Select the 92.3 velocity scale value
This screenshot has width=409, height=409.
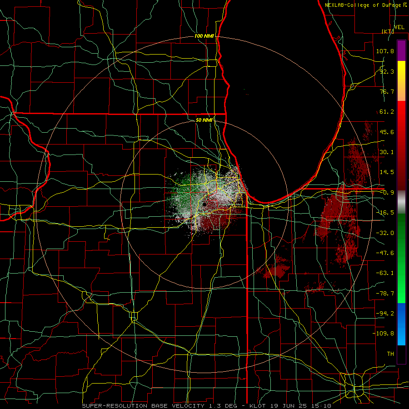pyautogui.click(x=387, y=71)
